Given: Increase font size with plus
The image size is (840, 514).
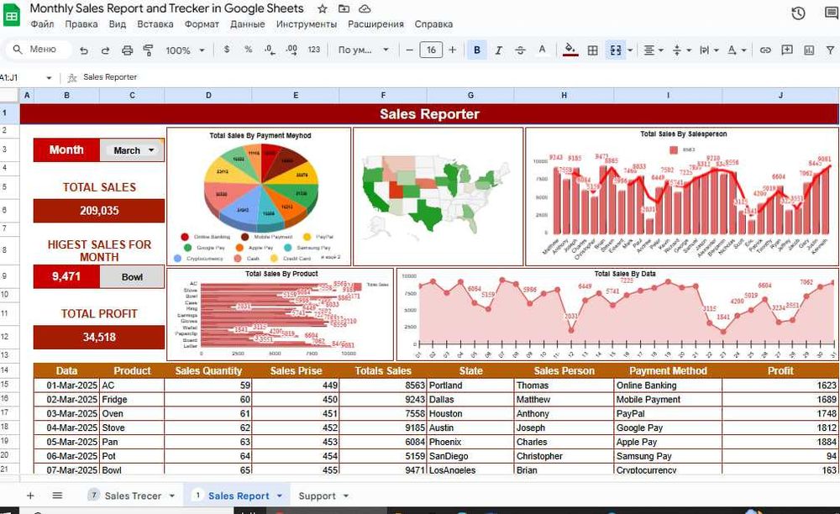Looking at the screenshot, I should coord(452,50).
